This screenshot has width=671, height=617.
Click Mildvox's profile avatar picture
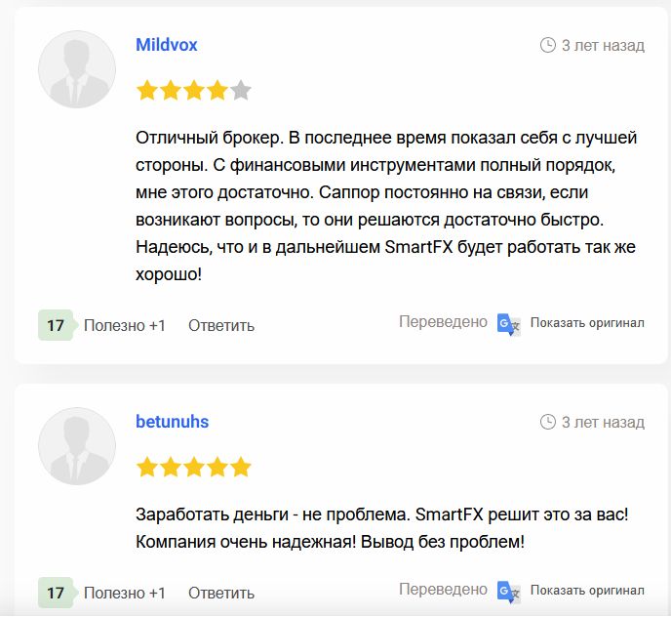(77, 70)
